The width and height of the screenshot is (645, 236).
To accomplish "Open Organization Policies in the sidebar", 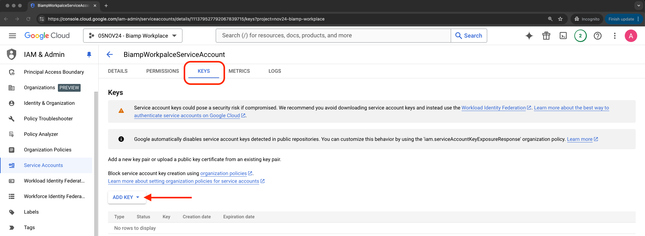I will tap(46, 150).
